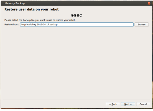Click the Memory Backup title text
Image resolution: width=153 pixels, height=111 pixels.
tap(15, 3)
